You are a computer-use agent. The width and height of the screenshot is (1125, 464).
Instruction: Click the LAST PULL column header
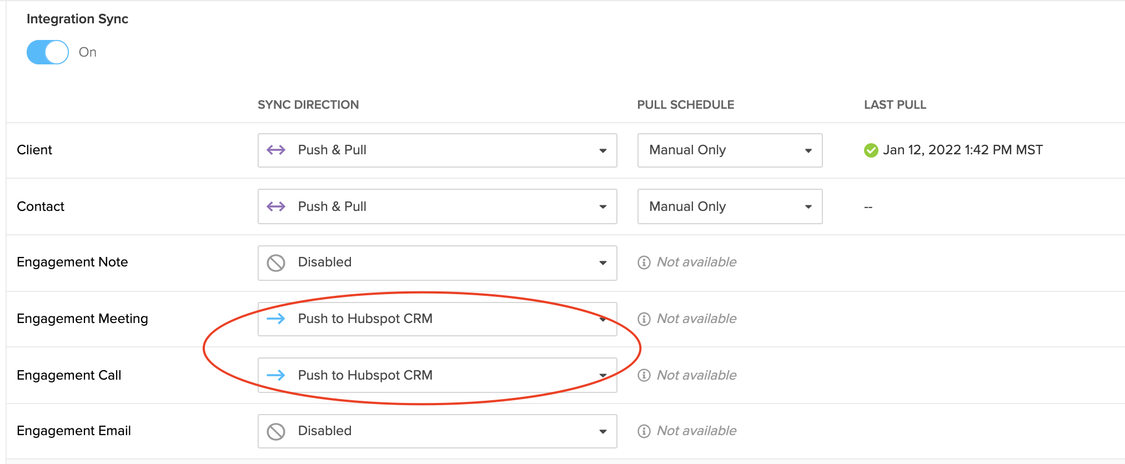895,105
